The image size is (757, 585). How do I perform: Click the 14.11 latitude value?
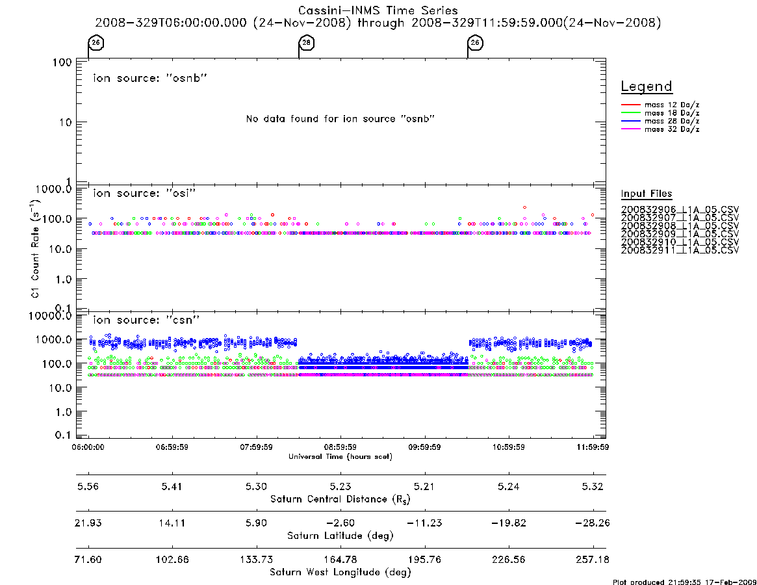[172, 523]
